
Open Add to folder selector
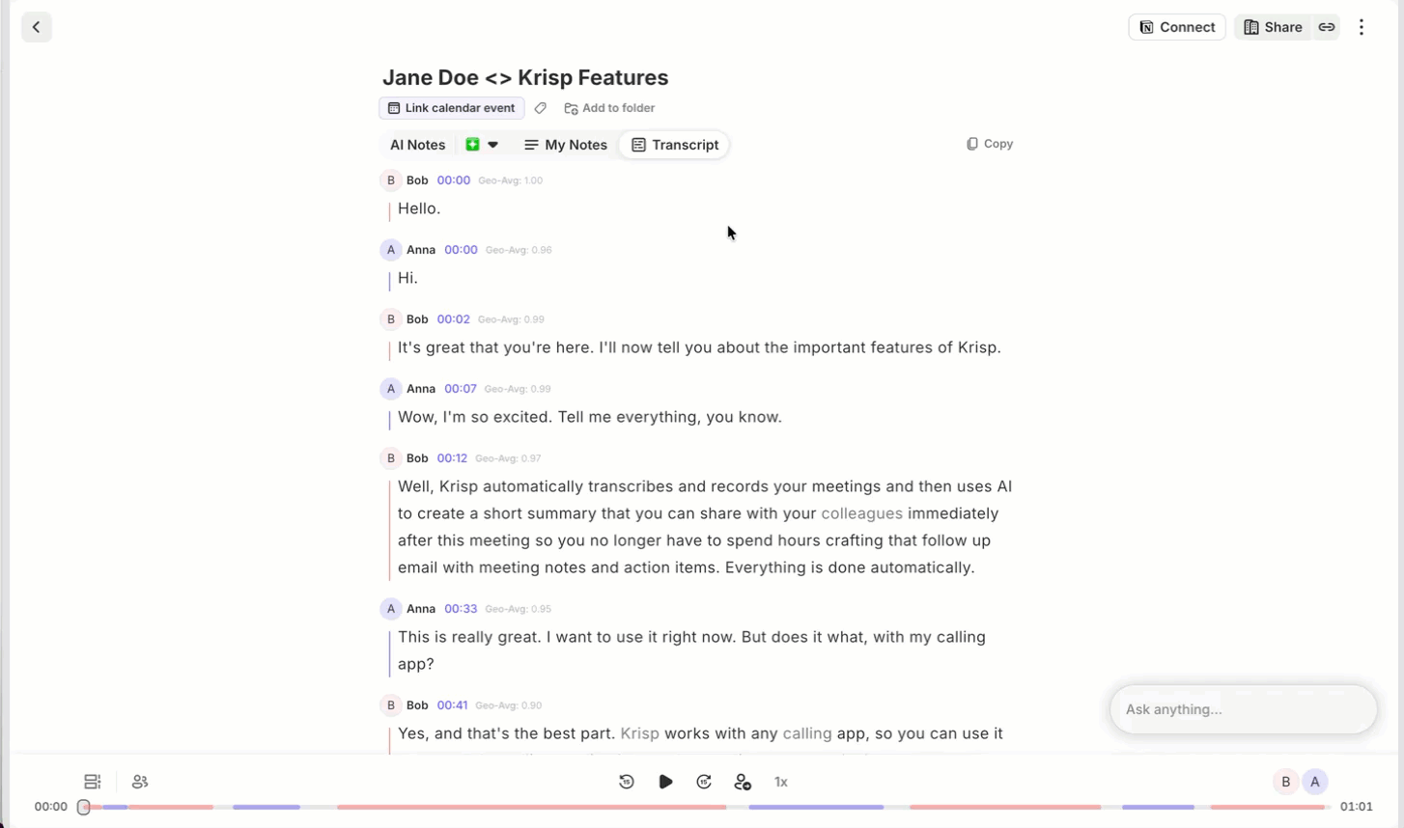pyautogui.click(x=609, y=108)
